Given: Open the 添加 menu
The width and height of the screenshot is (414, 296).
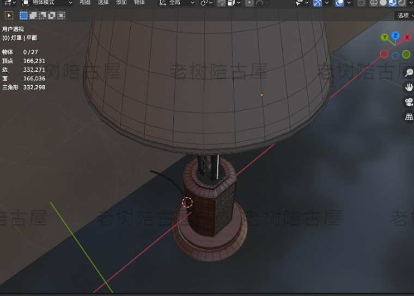Looking at the screenshot, I should (121, 3).
